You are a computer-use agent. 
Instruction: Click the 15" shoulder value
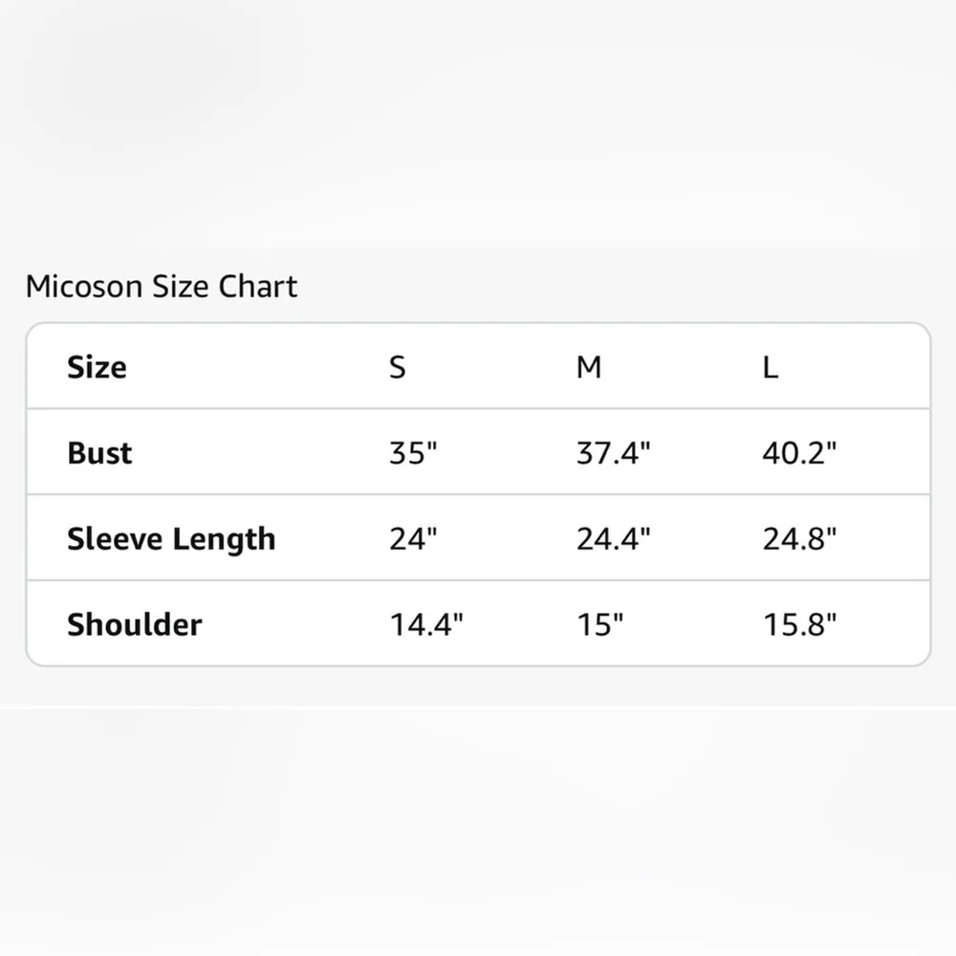tap(599, 625)
